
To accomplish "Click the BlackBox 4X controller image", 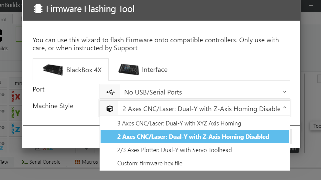I will (x=53, y=70).
